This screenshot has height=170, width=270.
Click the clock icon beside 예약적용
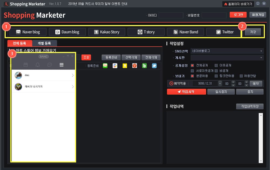[x=171, y=83]
